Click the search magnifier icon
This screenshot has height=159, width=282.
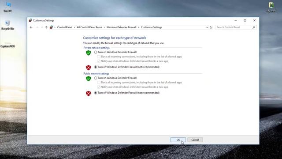point(254,27)
